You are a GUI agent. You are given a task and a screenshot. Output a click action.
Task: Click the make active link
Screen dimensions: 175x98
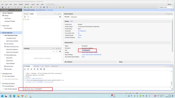50,10
